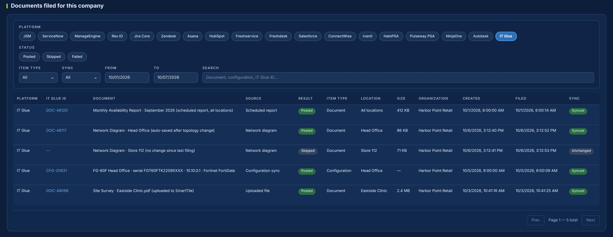Select Site Survey Eastside Clinic.pdf text

tap(143, 191)
